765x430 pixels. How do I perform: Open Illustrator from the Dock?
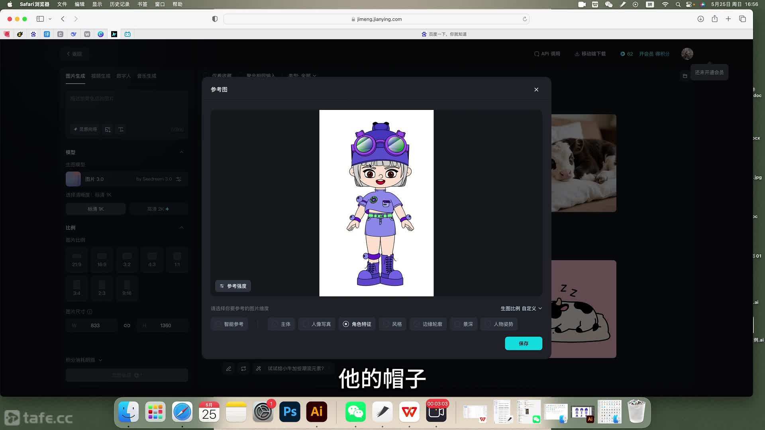click(317, 412)
